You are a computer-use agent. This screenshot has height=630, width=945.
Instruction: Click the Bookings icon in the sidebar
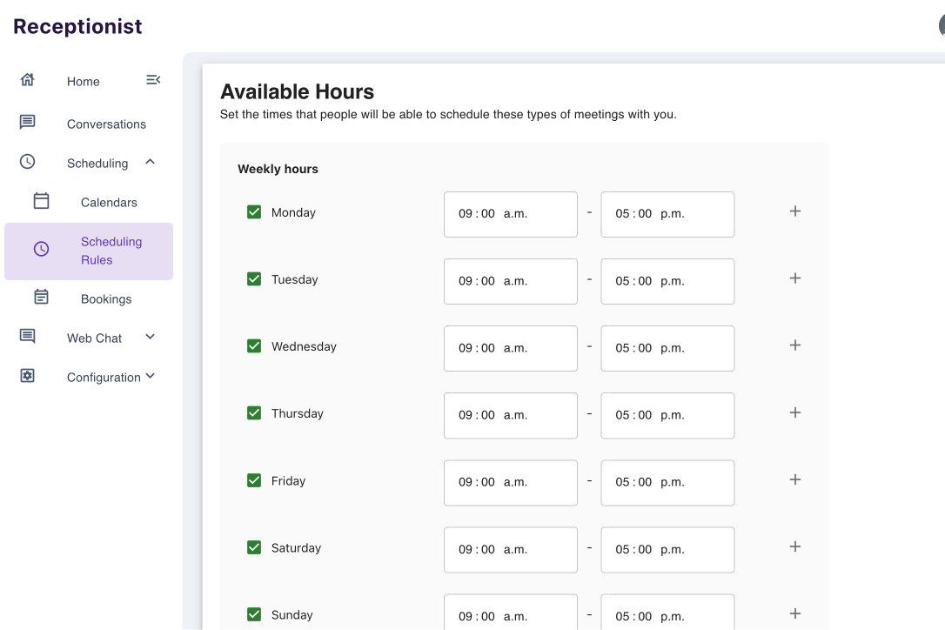coord(41,296)
